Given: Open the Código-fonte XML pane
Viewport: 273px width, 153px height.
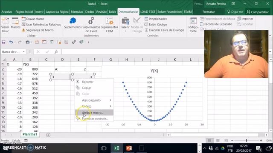Looking at the screenshot, I should coord(193,25).
